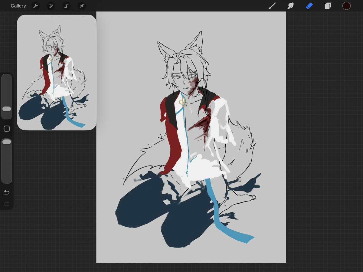
Task: Tap the main drawing canvas
Action: [191, 137]
